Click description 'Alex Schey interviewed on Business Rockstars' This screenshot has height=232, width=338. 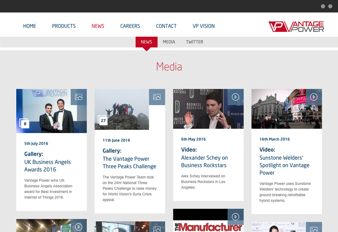tap(203, 182)
